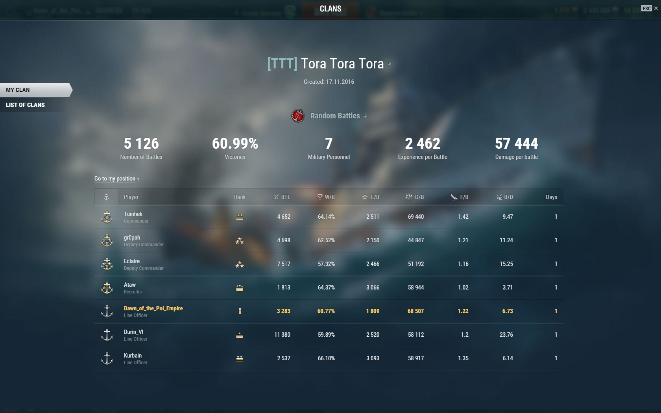Select player name Durin_VI
Image resolution: width=661 pixels, height=413 pixels.
[x=133, y=332]
